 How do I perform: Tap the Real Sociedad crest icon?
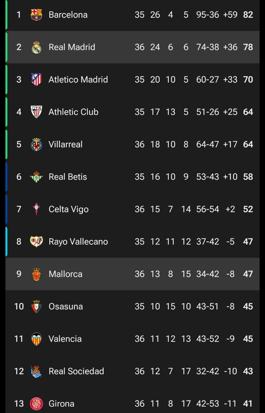pos(36,371)
